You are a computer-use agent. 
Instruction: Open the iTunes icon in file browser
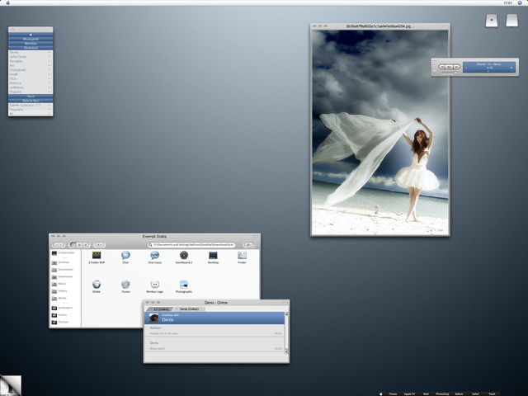(x=125, y=284)
